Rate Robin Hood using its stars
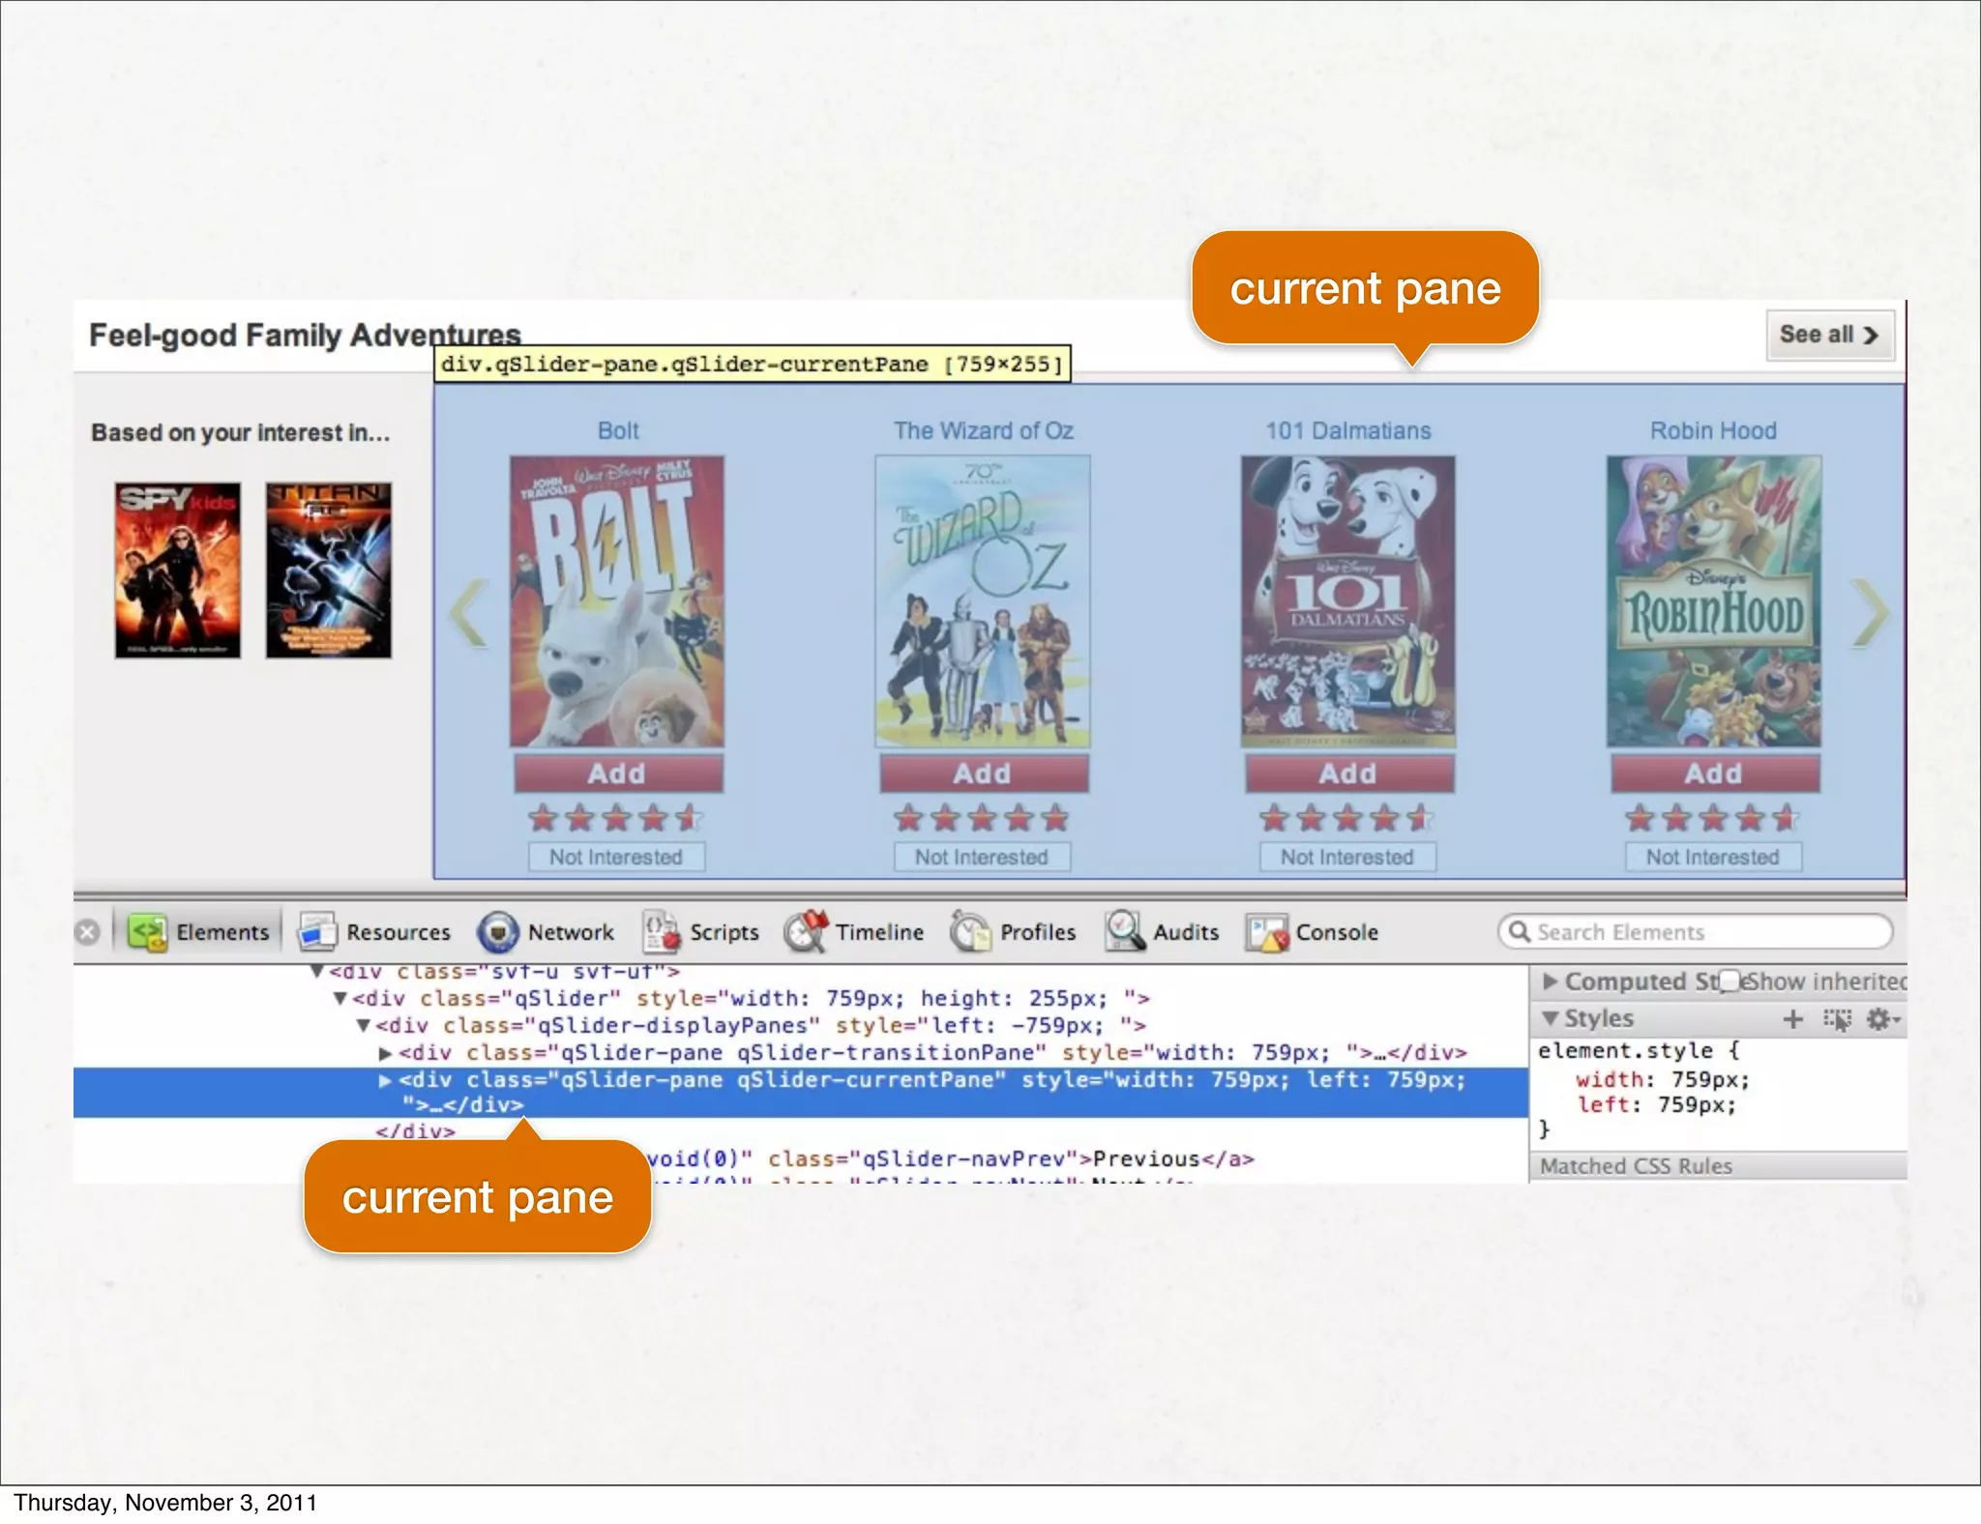1981x1524 pixels. [1713, 818]
